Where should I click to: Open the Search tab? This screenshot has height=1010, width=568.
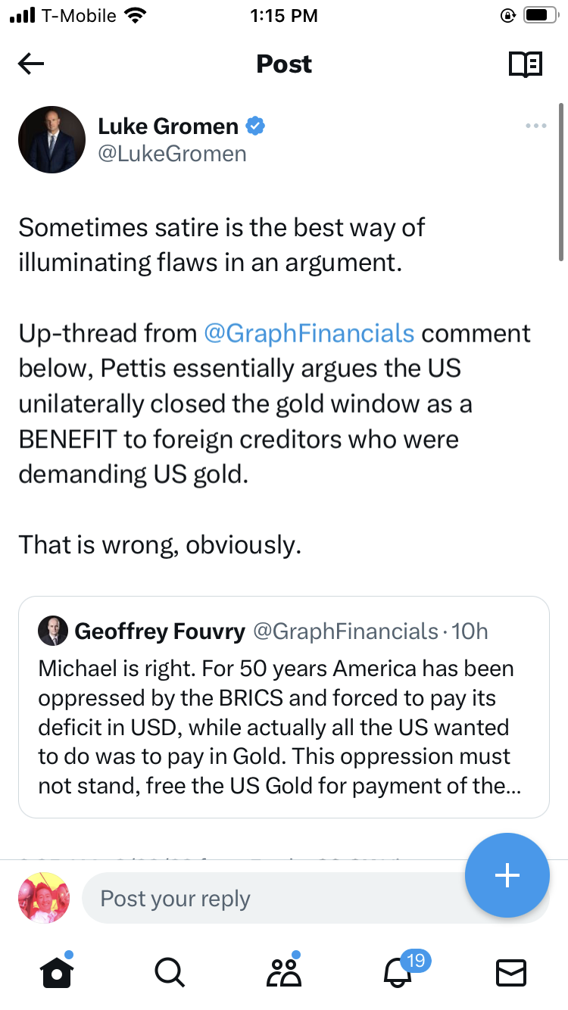169,972
